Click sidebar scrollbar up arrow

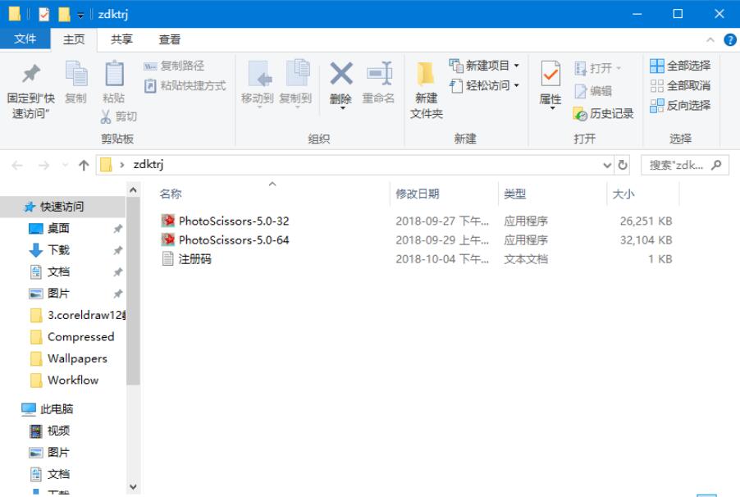(x=133, y=190)
